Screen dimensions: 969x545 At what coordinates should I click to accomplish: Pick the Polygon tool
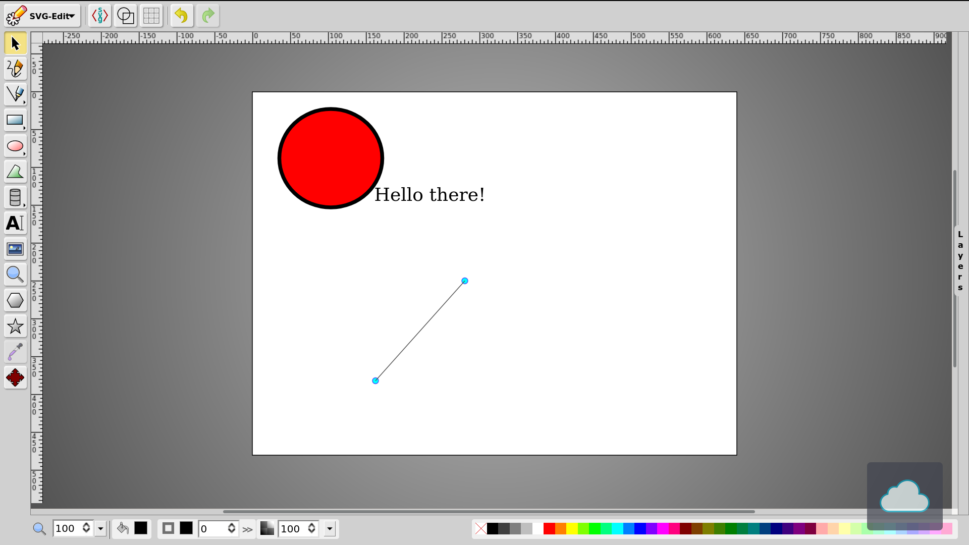[x=15, y=300]
